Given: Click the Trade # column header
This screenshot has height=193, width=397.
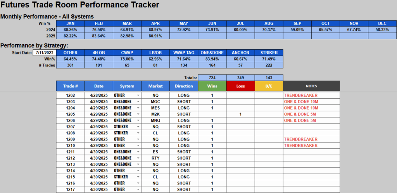Looking at the screenshot, I should [x=70, y=86].
